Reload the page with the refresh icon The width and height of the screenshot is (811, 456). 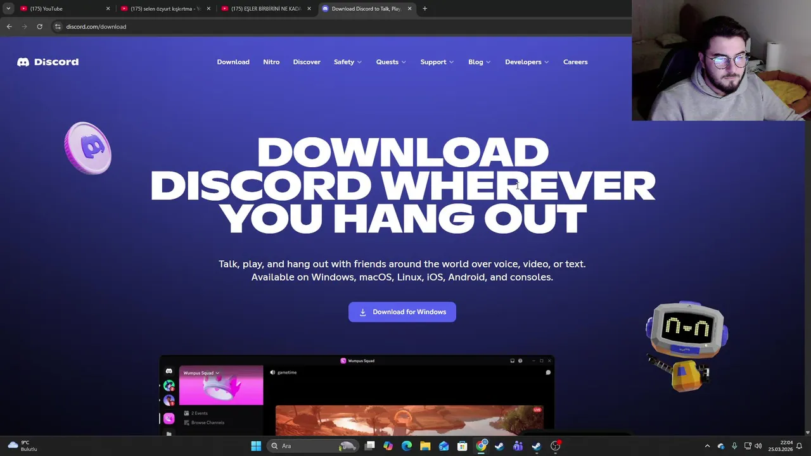(39, 27)
